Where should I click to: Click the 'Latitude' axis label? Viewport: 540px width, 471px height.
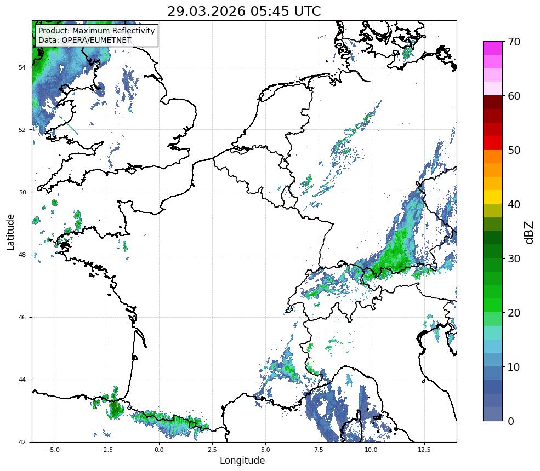pyautogui.click(x=10, y=232)
